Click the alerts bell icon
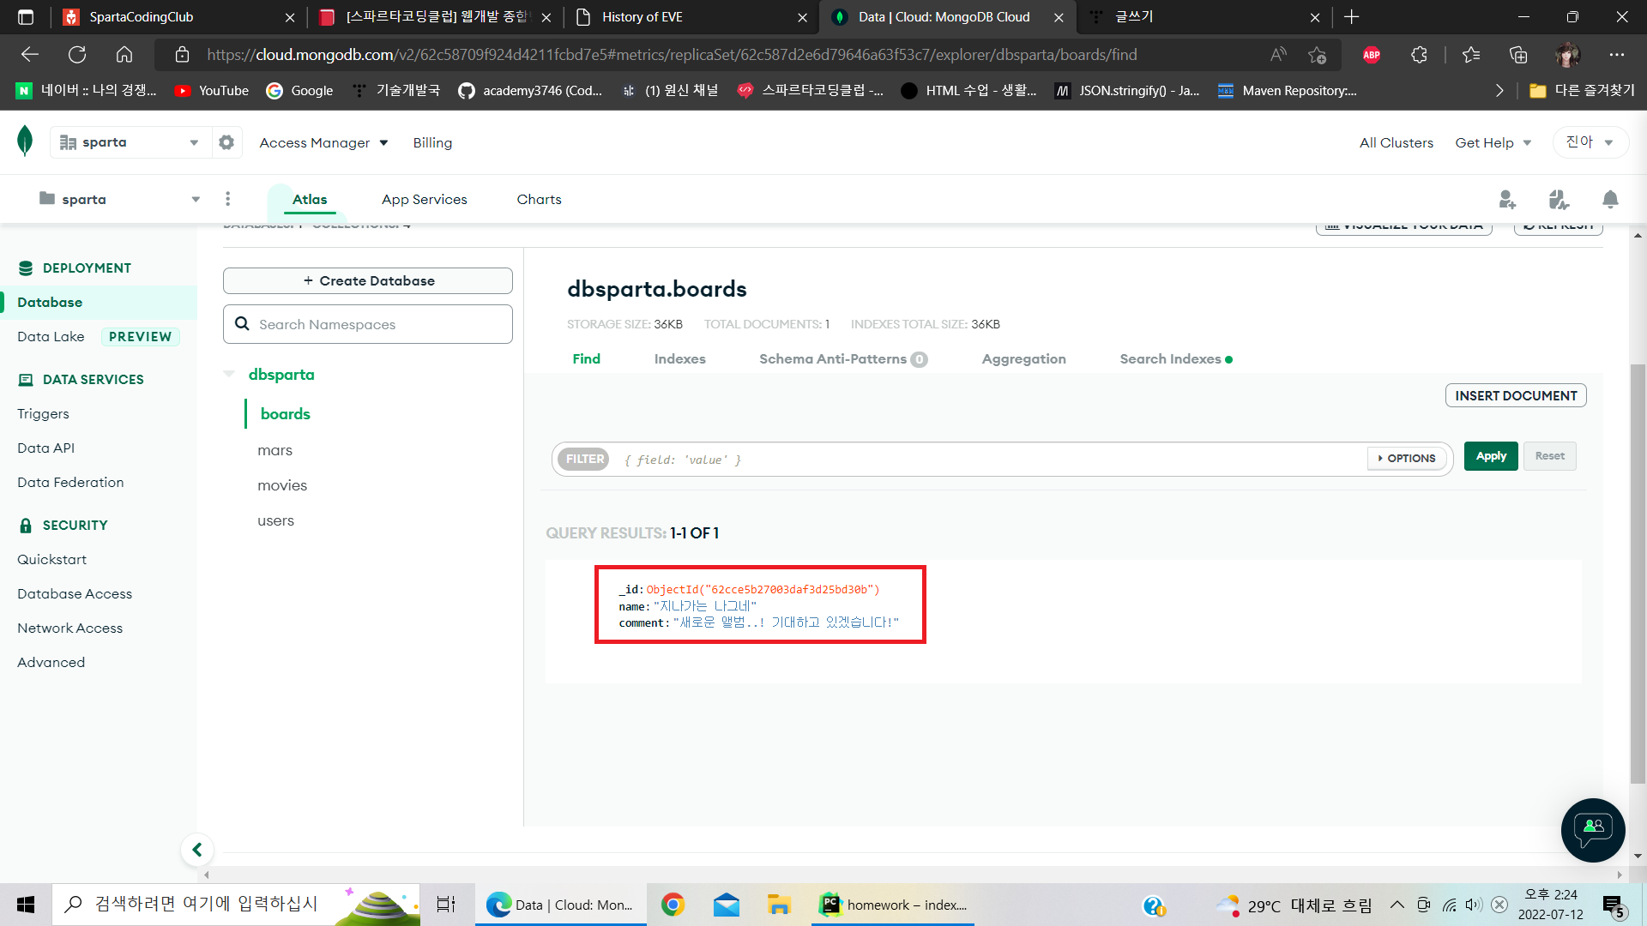The width and height of the screenshot is (1647, 926). (x=1610, y=200)
